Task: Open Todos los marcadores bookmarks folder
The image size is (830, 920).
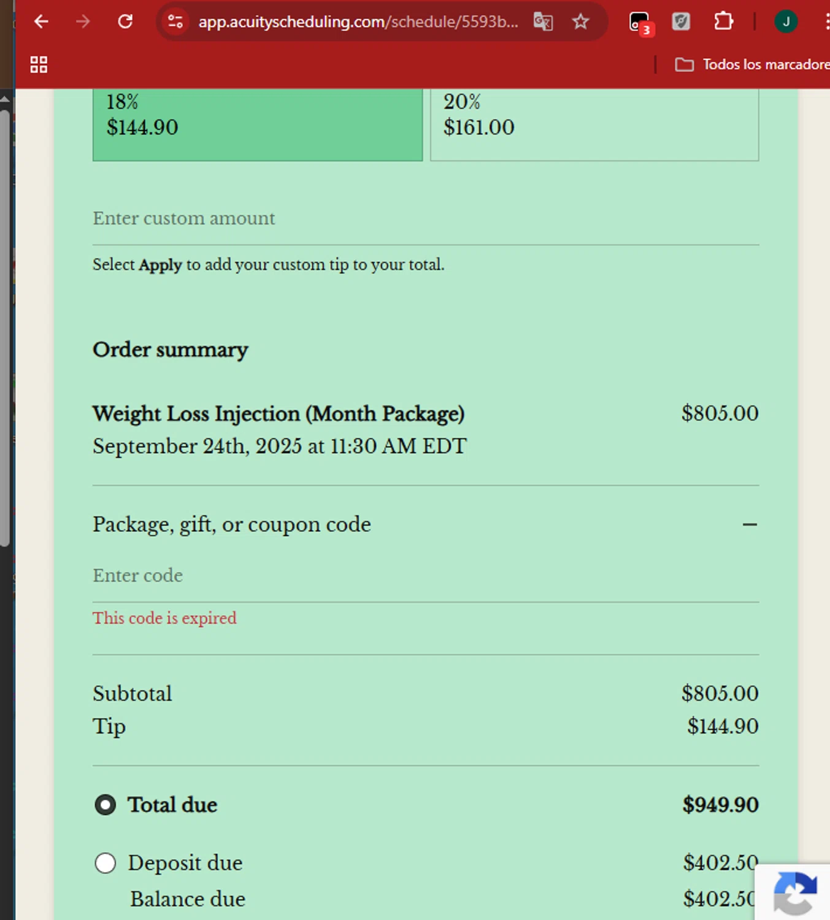Action: click(x=752, y=64)
